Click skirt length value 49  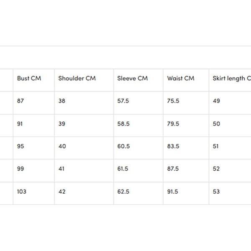(216, 101)
